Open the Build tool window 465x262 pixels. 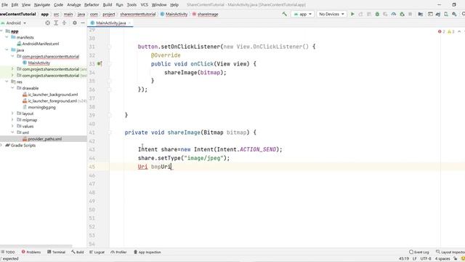78,252
